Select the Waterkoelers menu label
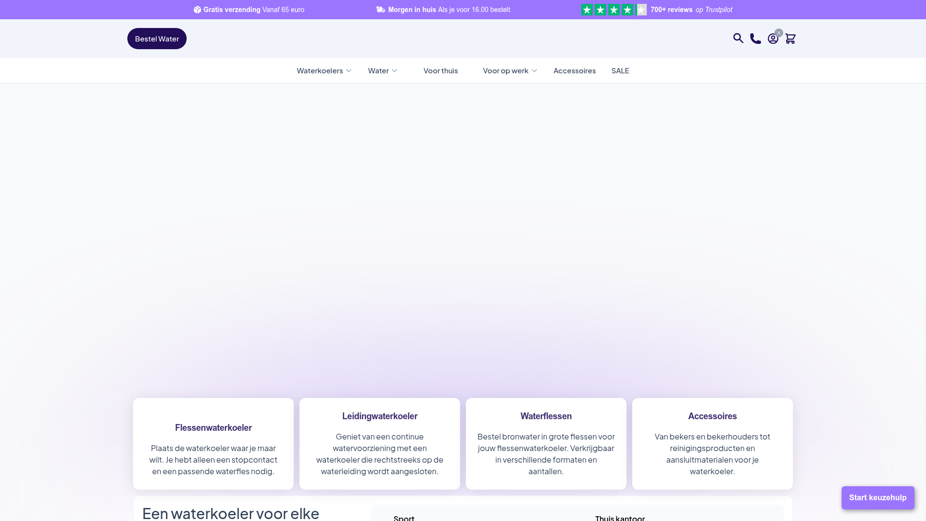This screenshot has height=521, width=926. click(x=320, y=70)
